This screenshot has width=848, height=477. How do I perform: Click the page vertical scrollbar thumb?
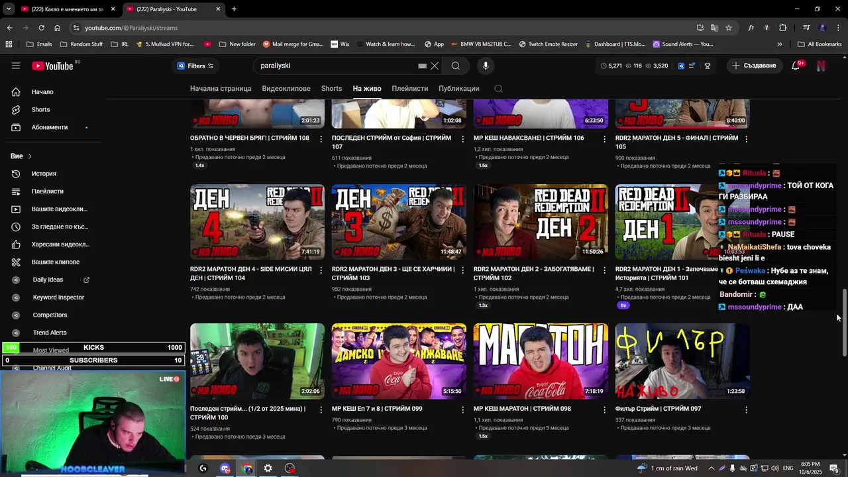pyautogui.click(x=844, y=323)
